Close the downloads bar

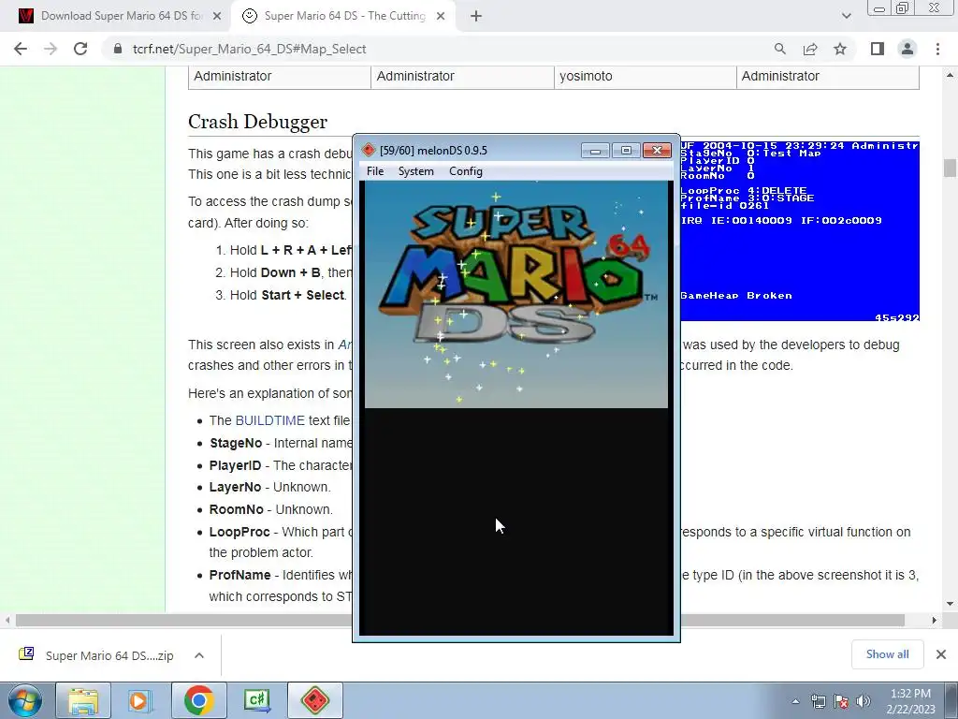point(941,654)
